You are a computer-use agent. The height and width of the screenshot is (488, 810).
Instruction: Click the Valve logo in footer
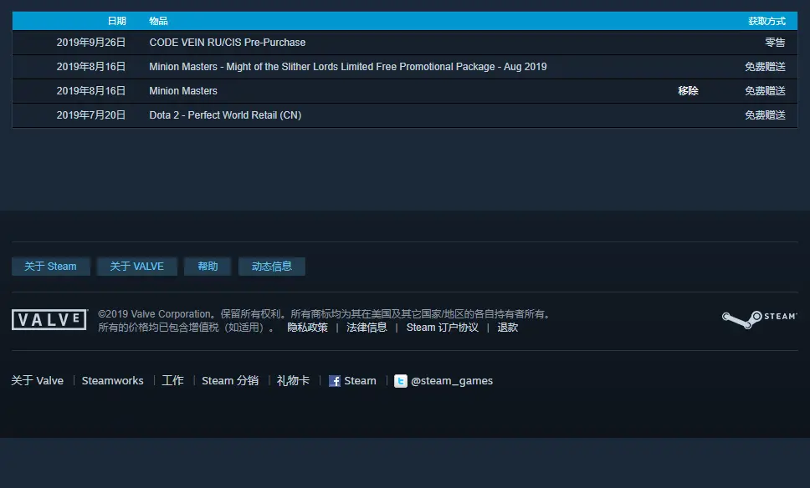pos(49,320)
